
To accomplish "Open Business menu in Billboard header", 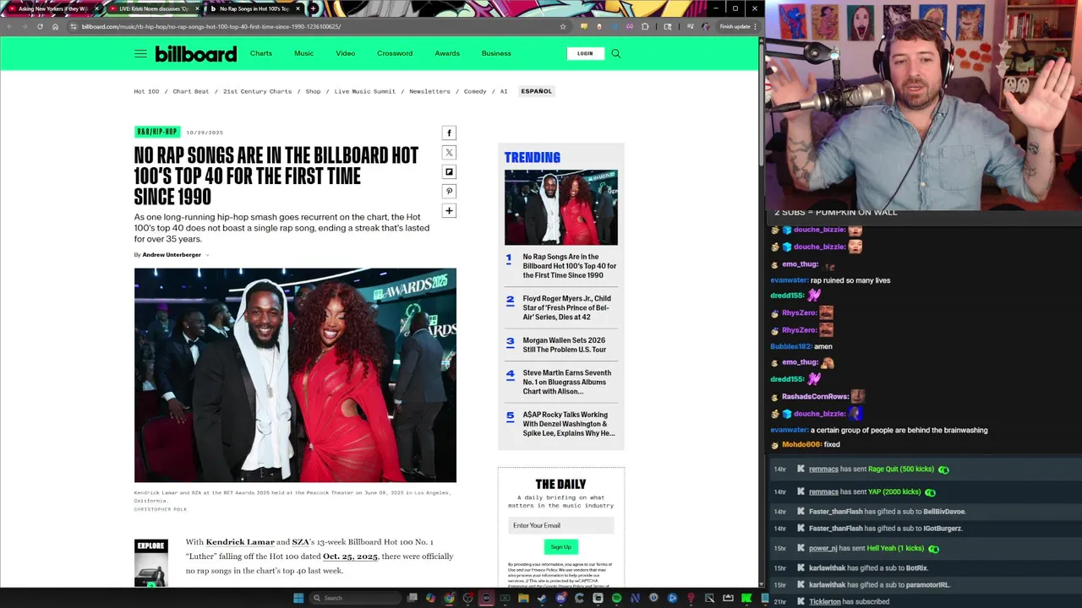I will pyautogui.click(x=496, y=53).
